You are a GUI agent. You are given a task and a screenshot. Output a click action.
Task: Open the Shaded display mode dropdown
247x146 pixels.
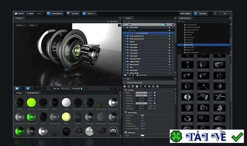coord(33,25)
